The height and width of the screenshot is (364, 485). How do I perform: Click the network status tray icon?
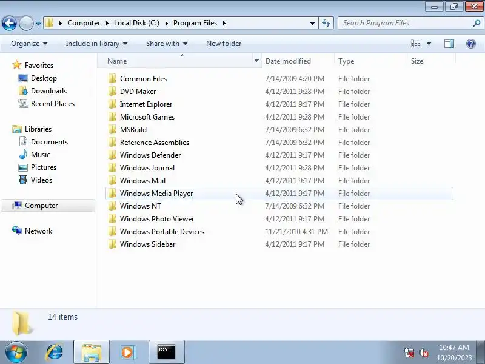pos(409,352)
